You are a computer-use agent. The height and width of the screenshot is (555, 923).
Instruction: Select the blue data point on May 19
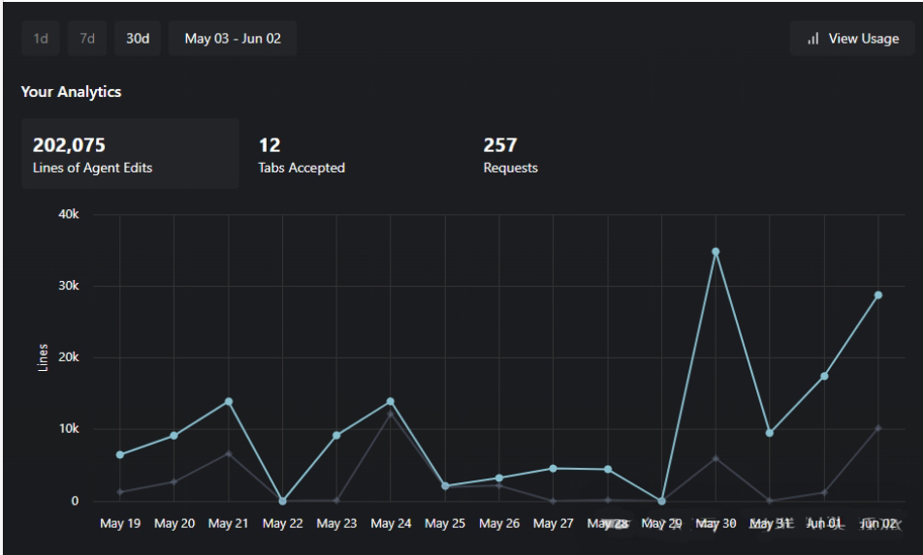click(120, 454)
